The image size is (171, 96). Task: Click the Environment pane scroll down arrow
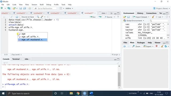pos(168,38)
